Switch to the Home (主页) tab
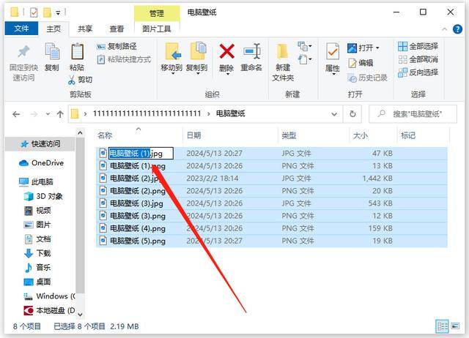The image size is (469, 338). (x=53, y=29)
